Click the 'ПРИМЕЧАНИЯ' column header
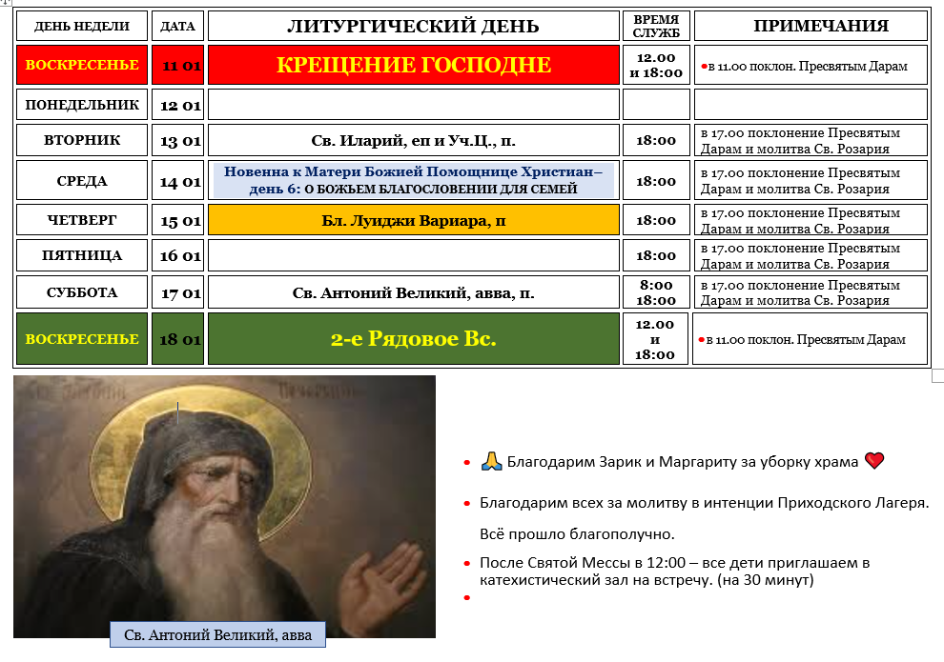Image resolution: width=944 pixels, height=662 pixels. 811,27
